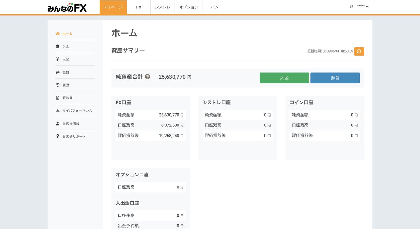Click the home house icon in sidebar

[58, 34]
